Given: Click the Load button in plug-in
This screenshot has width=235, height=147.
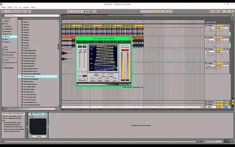Looking at the screenshot, I should [x=120, y=42].
